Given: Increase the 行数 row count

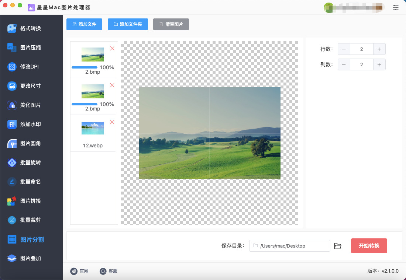Looking at the screenshot, I should [379, 49].
